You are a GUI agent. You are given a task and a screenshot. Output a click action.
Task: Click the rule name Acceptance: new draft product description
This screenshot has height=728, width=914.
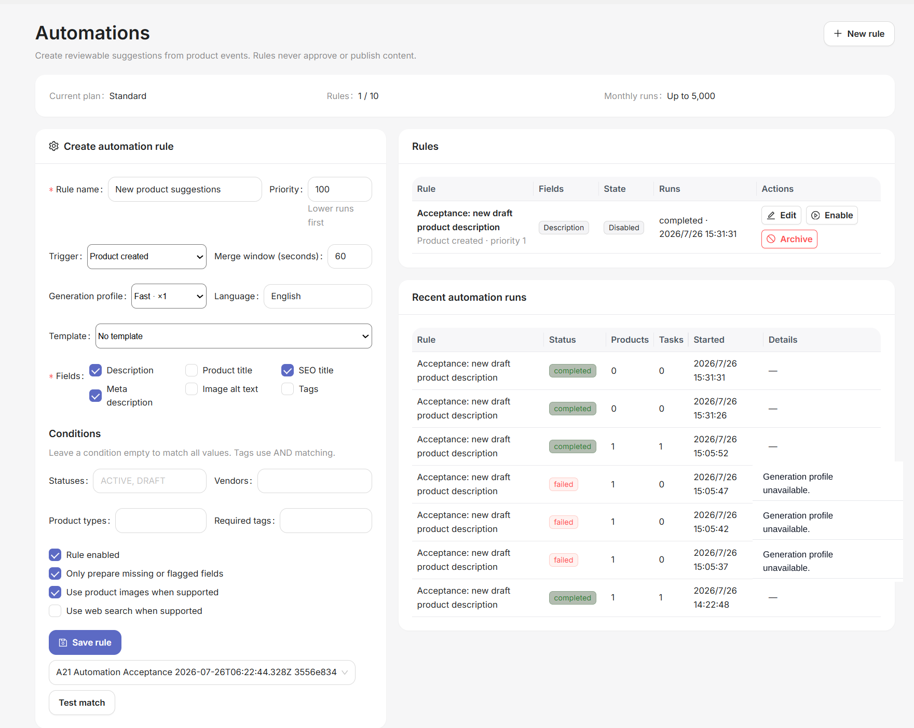tap(465, 220)
